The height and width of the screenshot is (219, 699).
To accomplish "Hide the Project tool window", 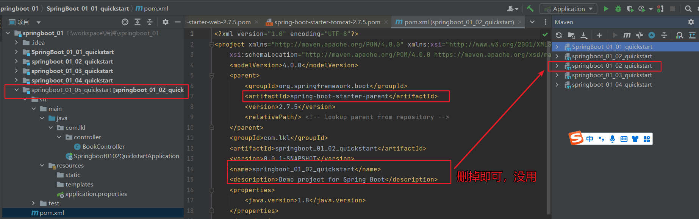I will coord(177,22).
